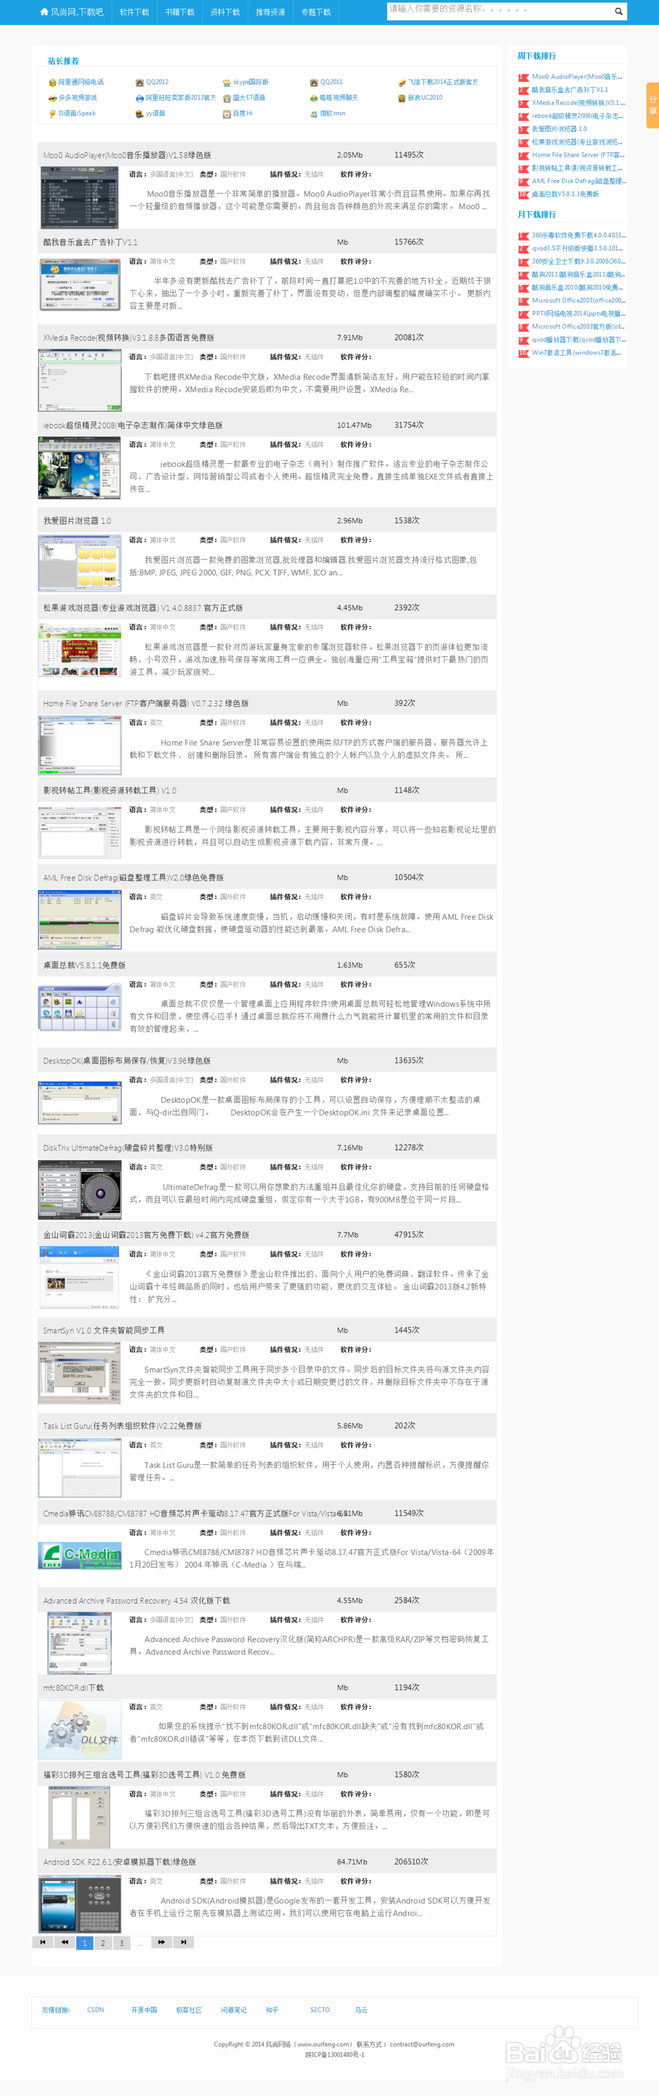The height and width of the screenshot is (2096, 659).
Task: Select page 2 in pagination
Action: point(103,1943)
